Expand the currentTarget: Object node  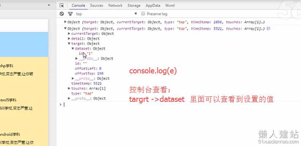pos(69,34)
